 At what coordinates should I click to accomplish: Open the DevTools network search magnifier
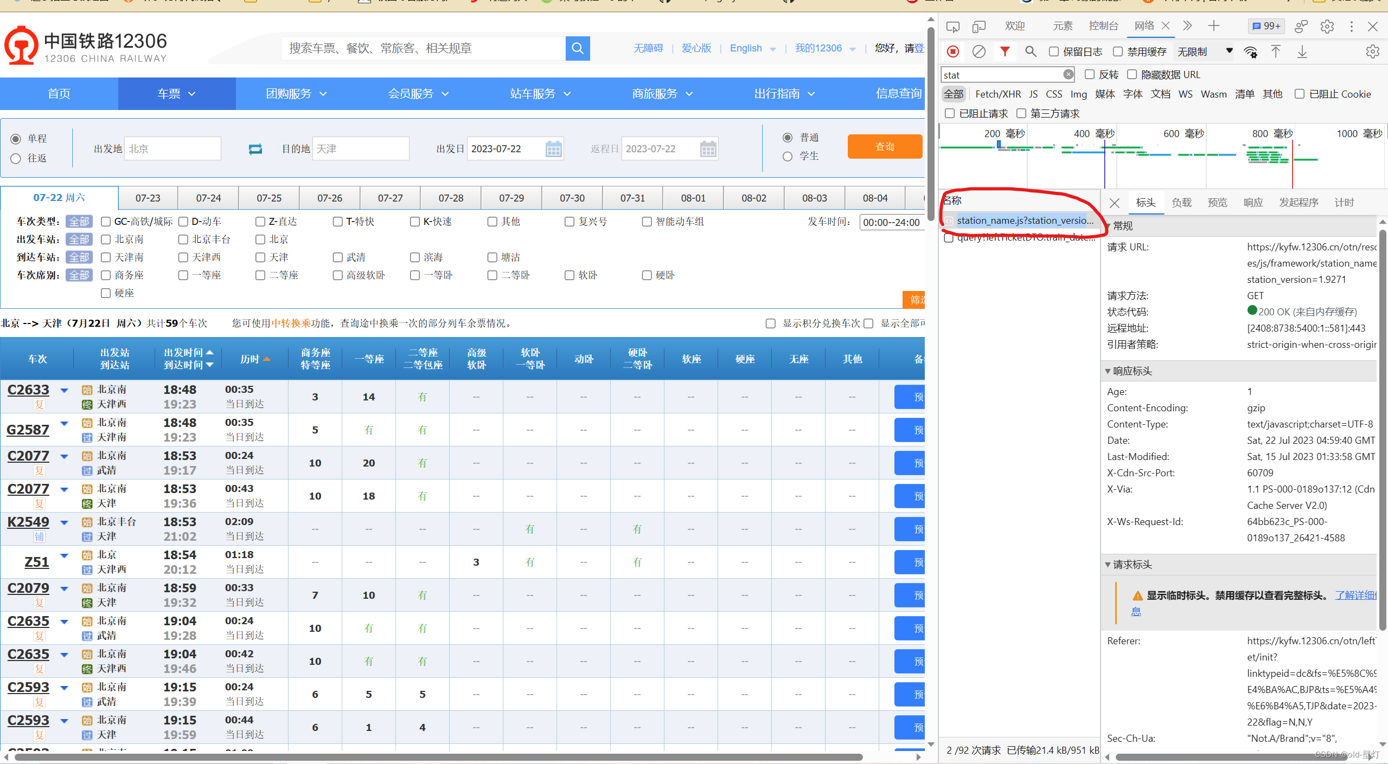point(1031,51)
